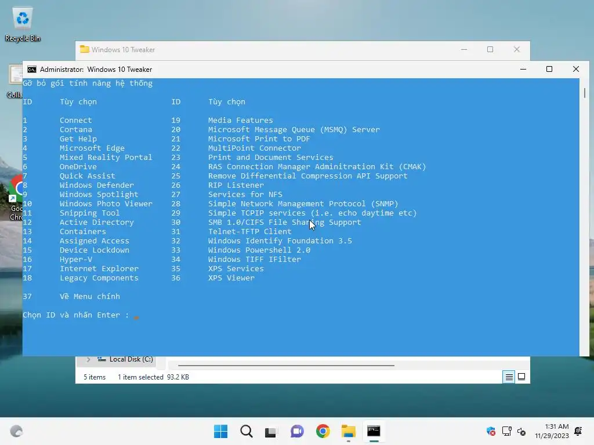Viewport: 594px width, 445px height.
Task: Click the 'Gỡ bỏ gói tính năng hệ thống' heading
Action: [88, 83]
